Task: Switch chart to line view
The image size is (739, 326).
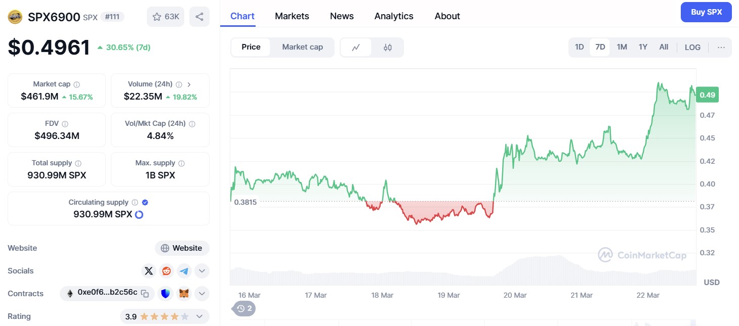Action: pos(356,48)
